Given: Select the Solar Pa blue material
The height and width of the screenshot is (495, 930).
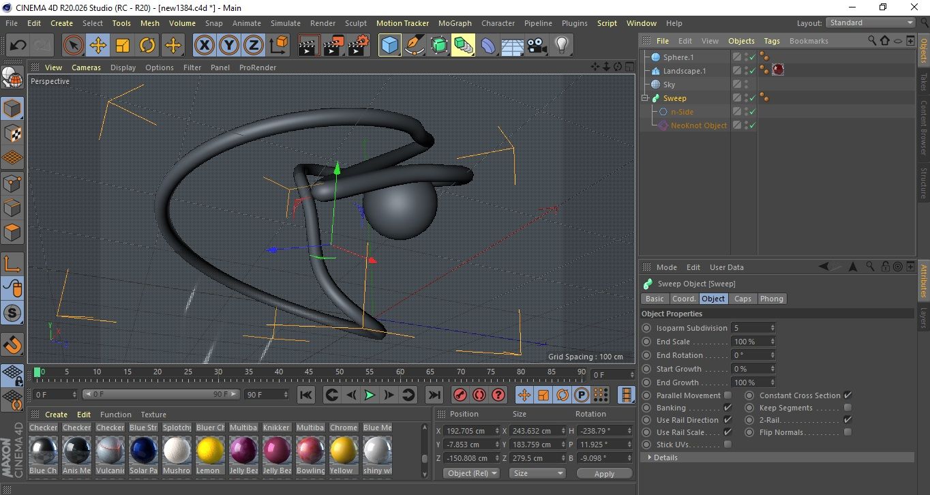Looking at the screenshot, I should coord(143,451).
